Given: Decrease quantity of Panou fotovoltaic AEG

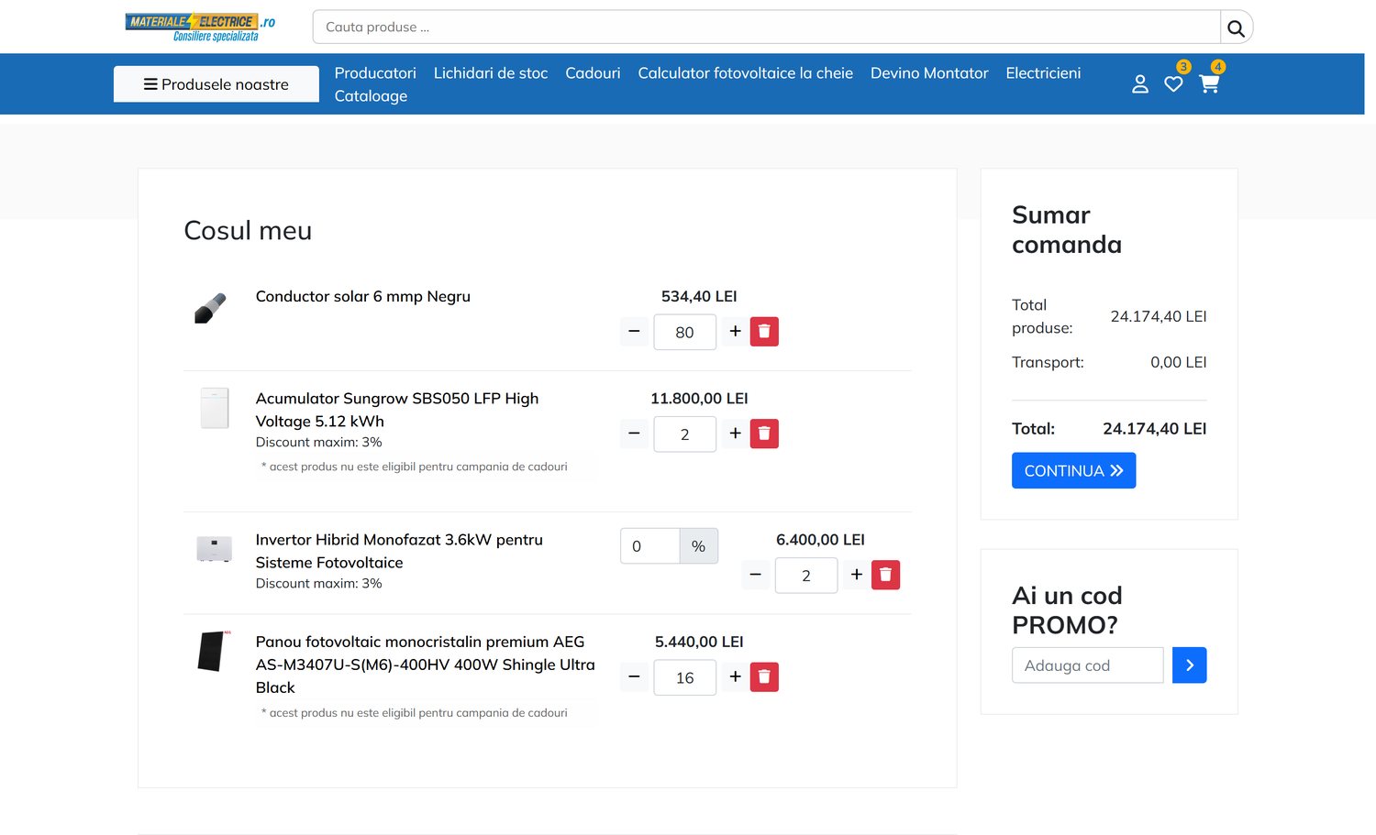Looking at the screenshot, I should (634, 677).
